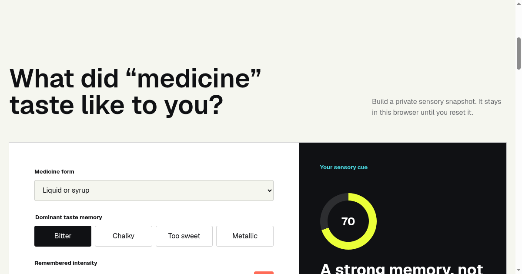
Task: Pick the Too sweet taste option
Action: tap(184, 236)
